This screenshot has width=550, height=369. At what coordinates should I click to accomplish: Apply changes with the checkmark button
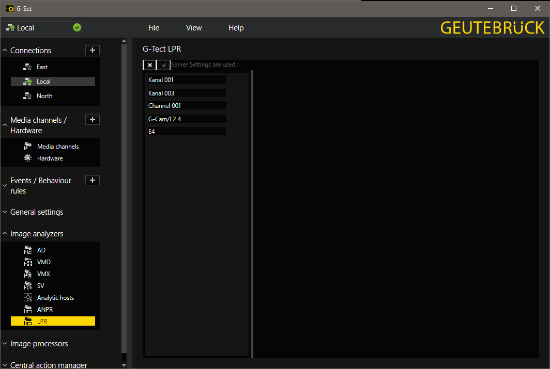pos(163,65)
